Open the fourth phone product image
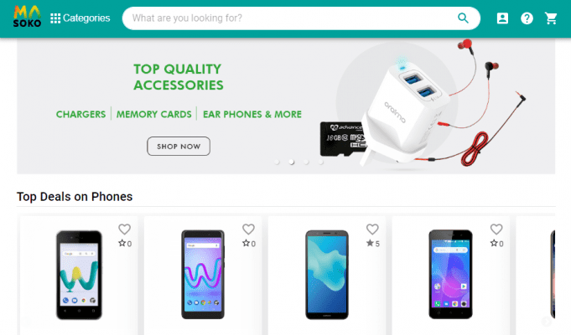Screen dimensions: 571x335 click(450, 274)
